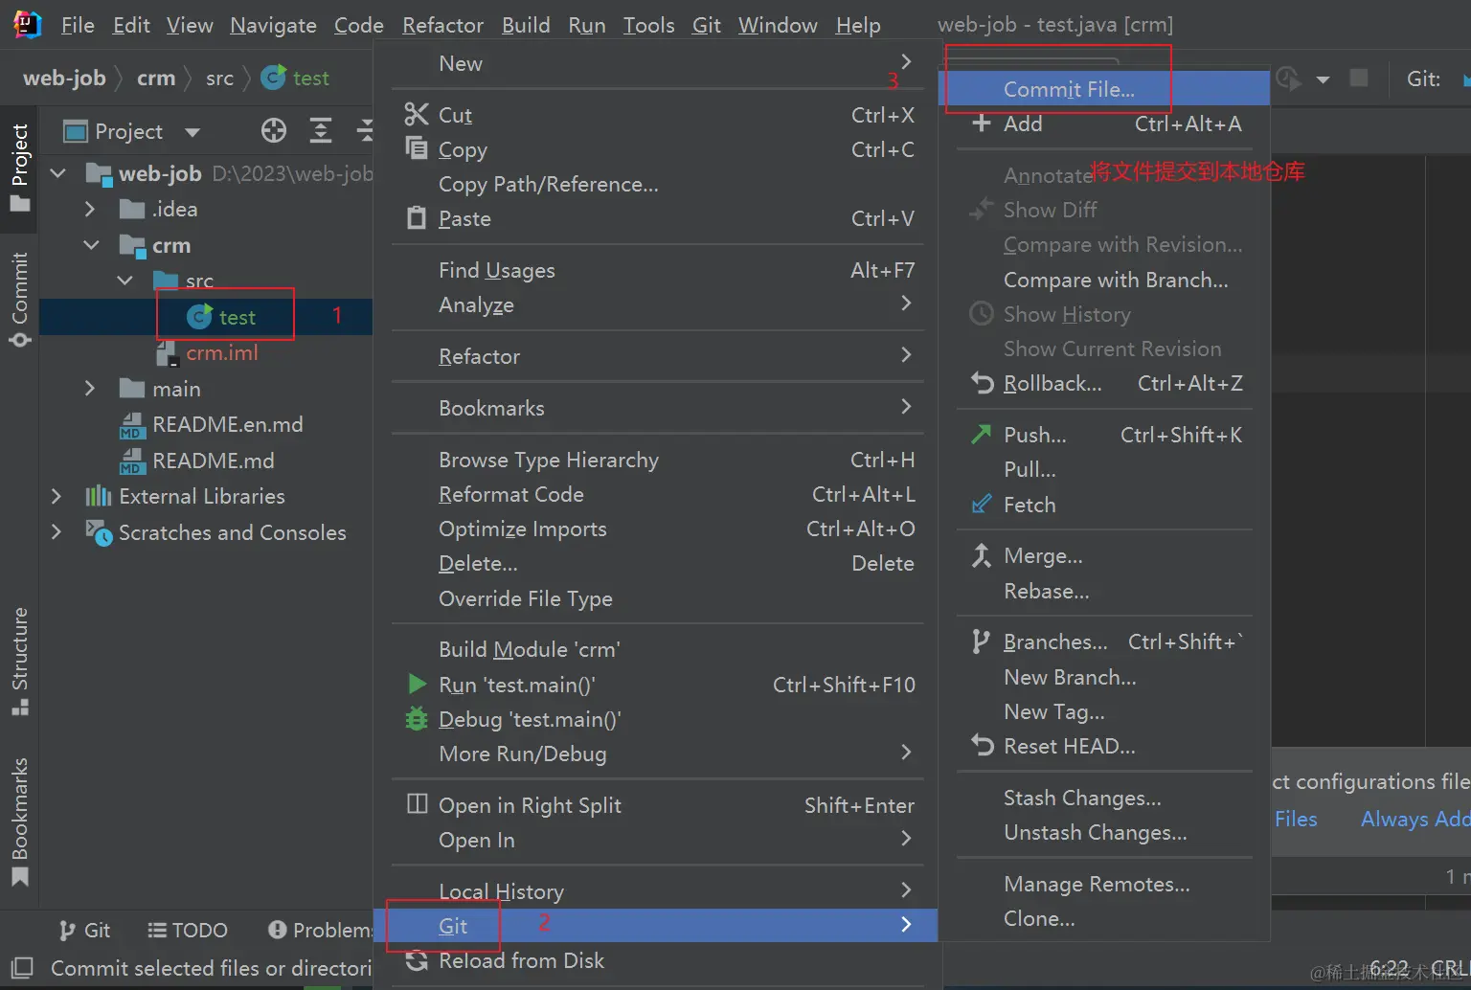Click the stop square icon in toolbar
The width and height of the screenshot is (1471, 990).
1358,78
